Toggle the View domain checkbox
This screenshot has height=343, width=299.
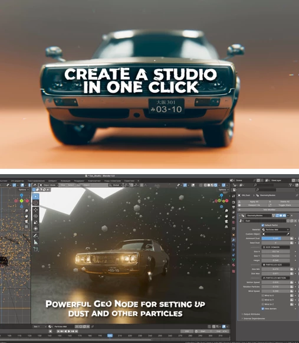pyautogui.click(x=262, y=308)
